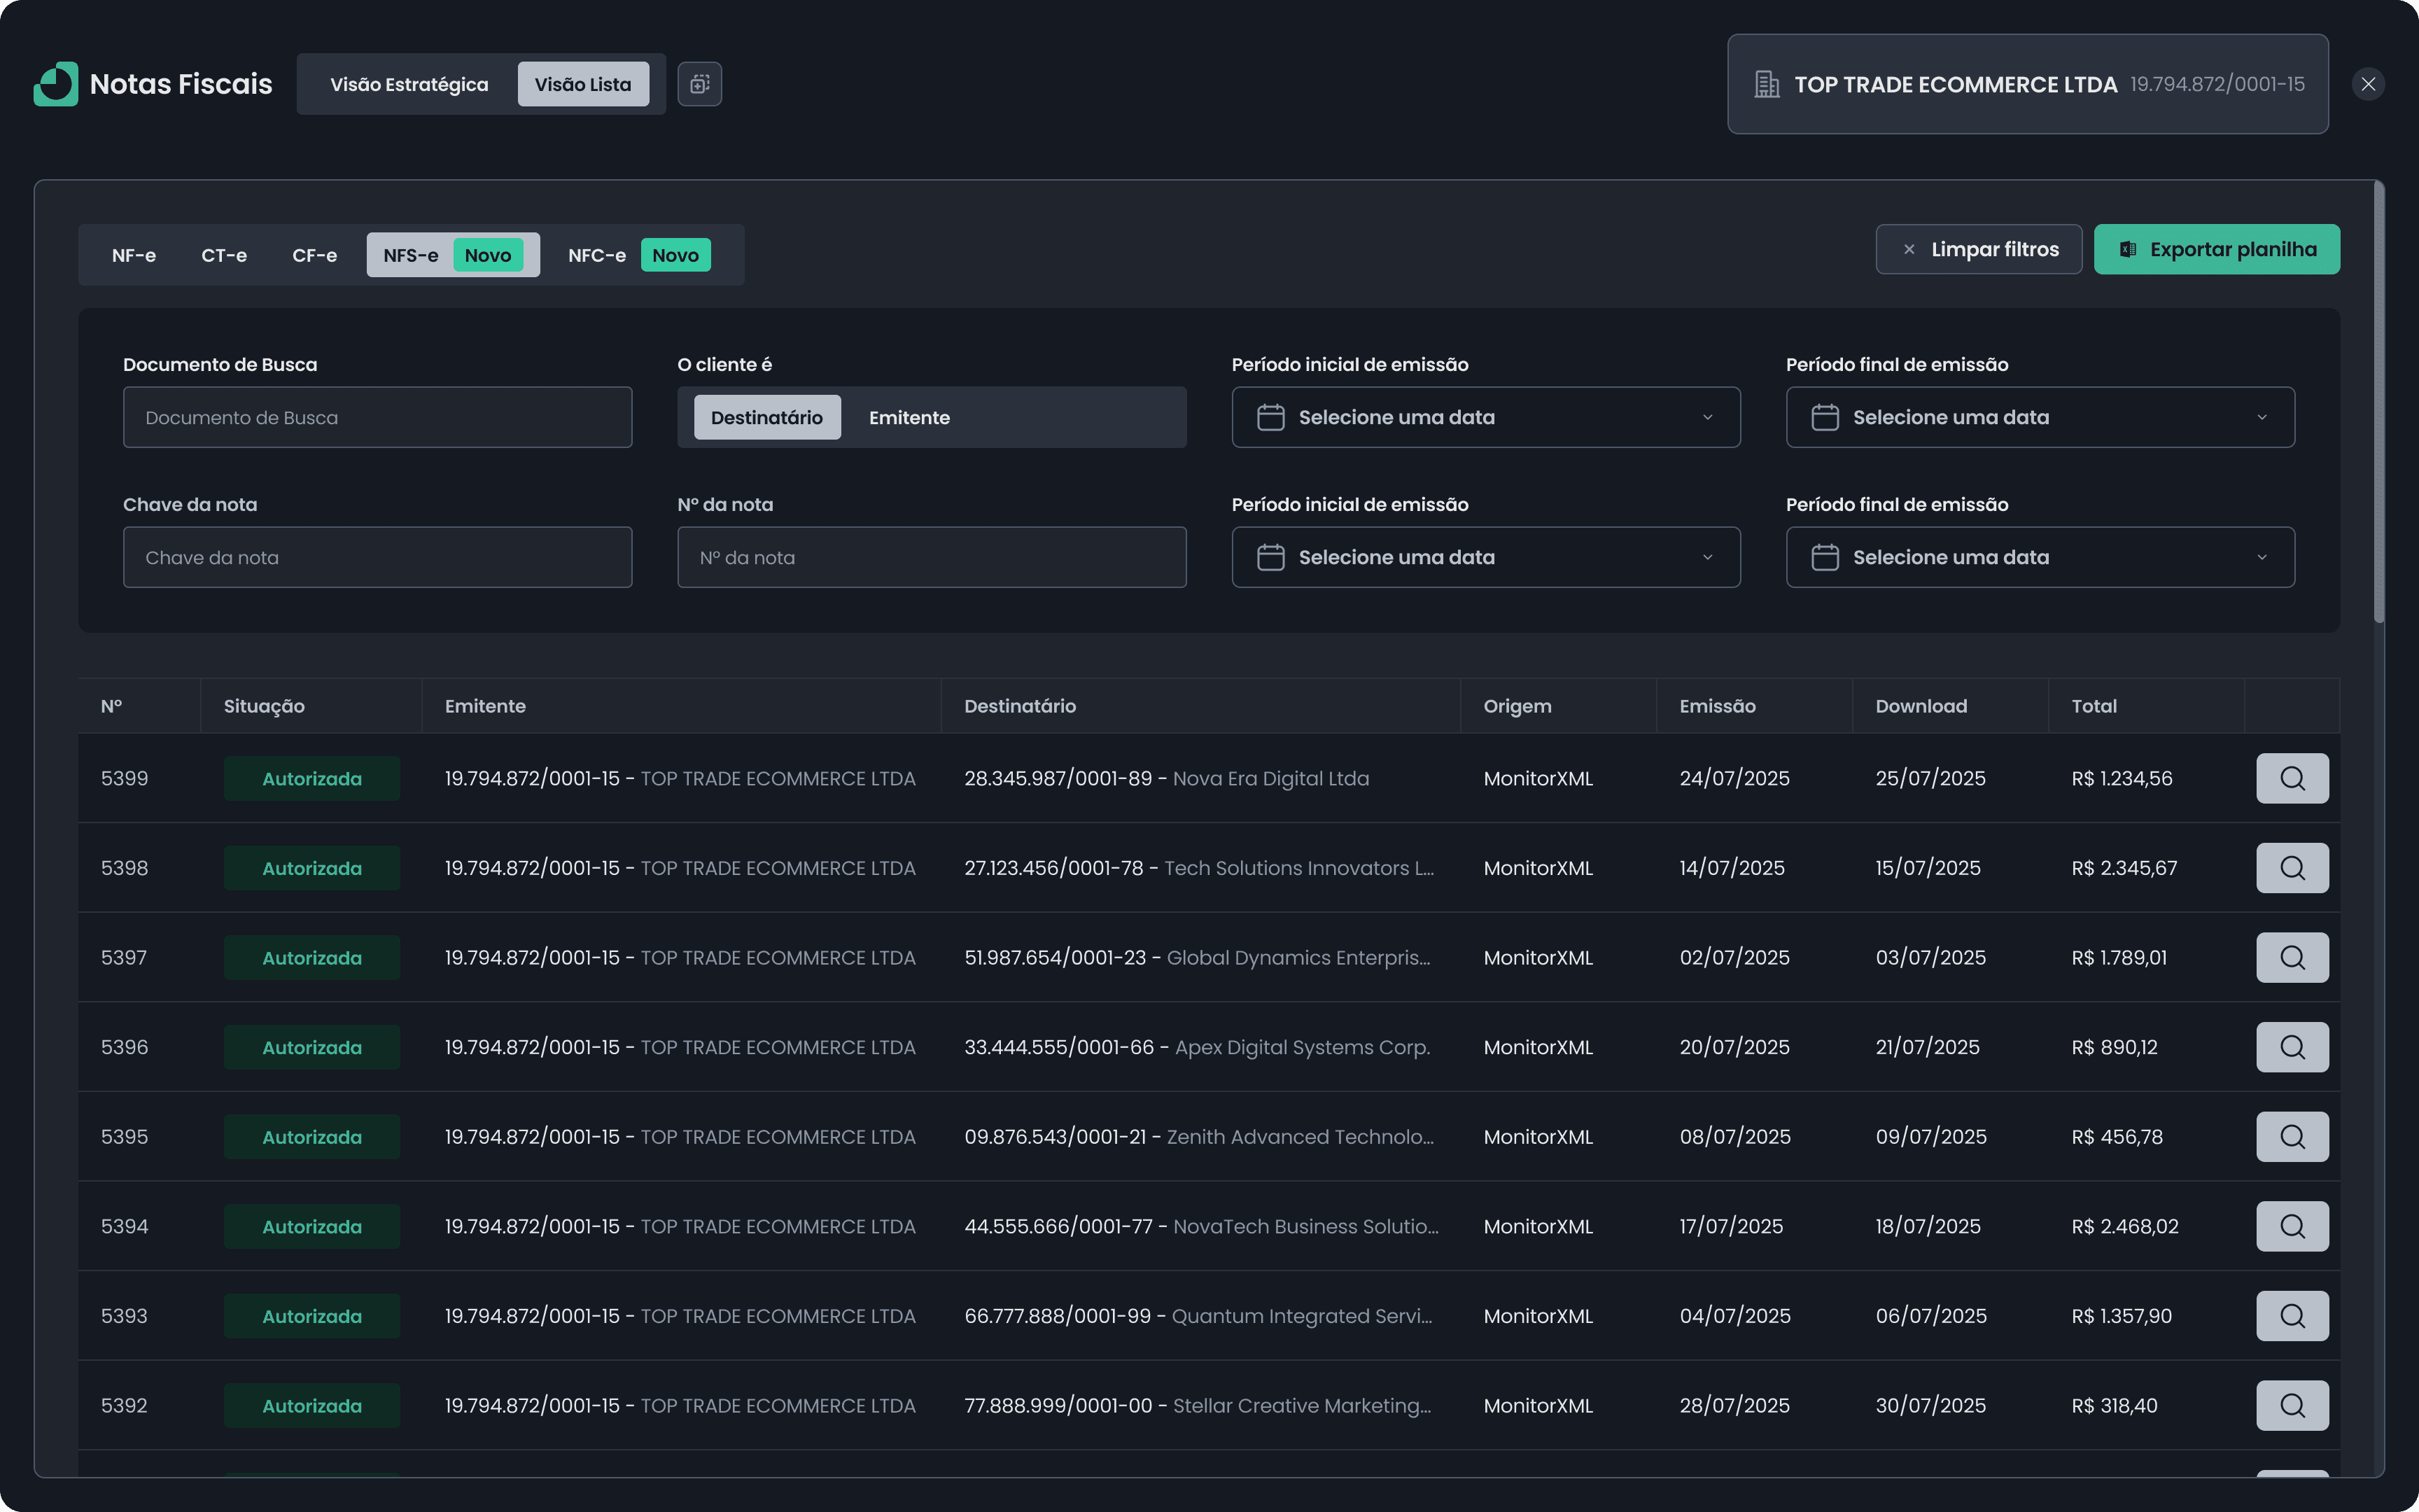View details of nota 5397
The width and height of the screenshot is (2419, 1512).
click(x=2291, y=957)
